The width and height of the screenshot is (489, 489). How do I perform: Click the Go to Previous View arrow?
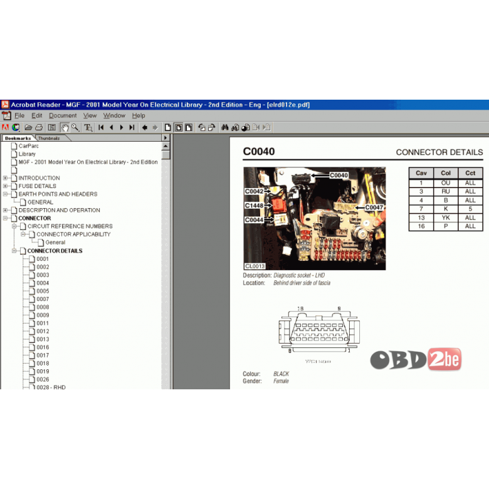pyautogui.click(x=145, y=127)
